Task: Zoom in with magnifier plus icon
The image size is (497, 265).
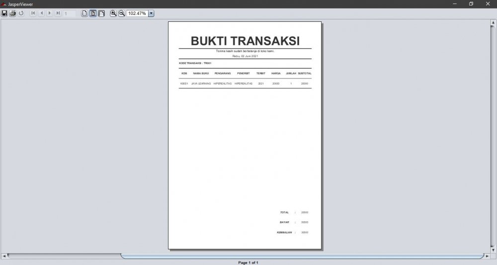Action: [113, 13]
